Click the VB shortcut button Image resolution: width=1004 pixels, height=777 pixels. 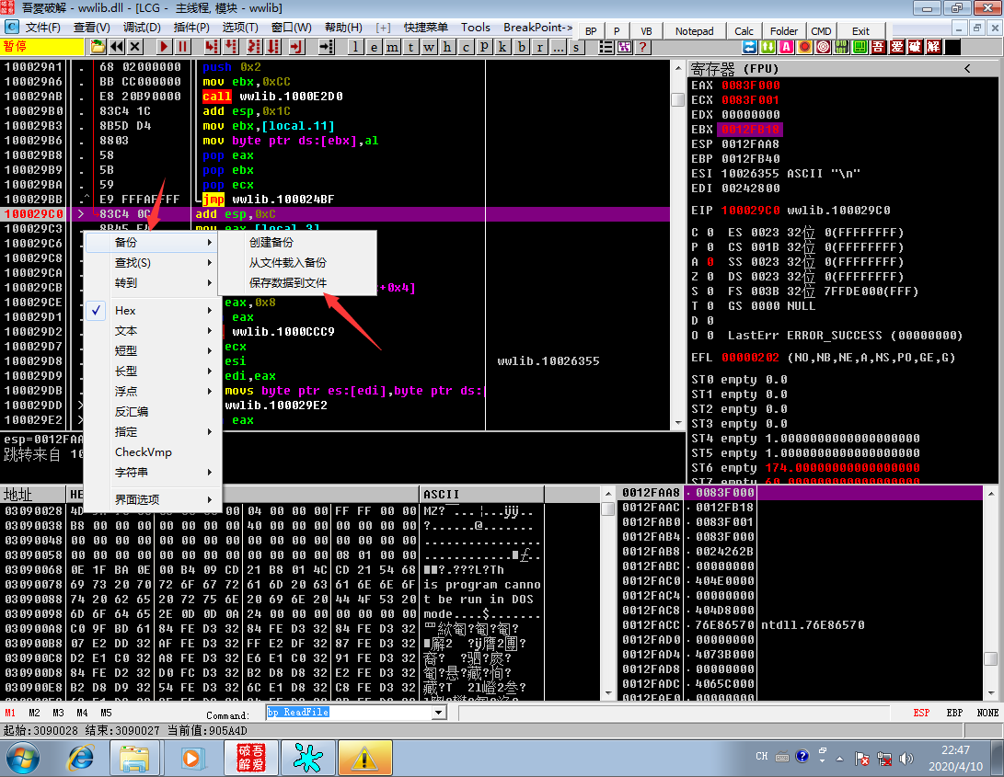pos(646,31)
